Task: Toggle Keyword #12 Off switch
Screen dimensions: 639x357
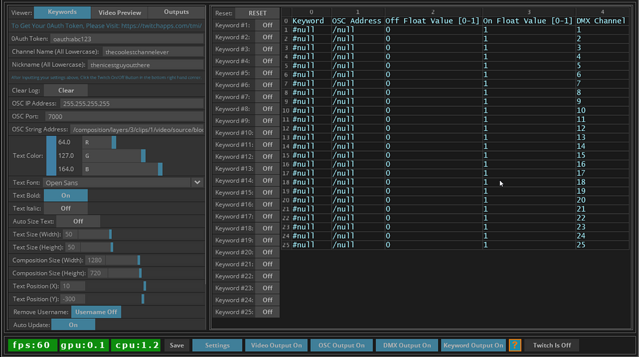Action: [267, 156]
